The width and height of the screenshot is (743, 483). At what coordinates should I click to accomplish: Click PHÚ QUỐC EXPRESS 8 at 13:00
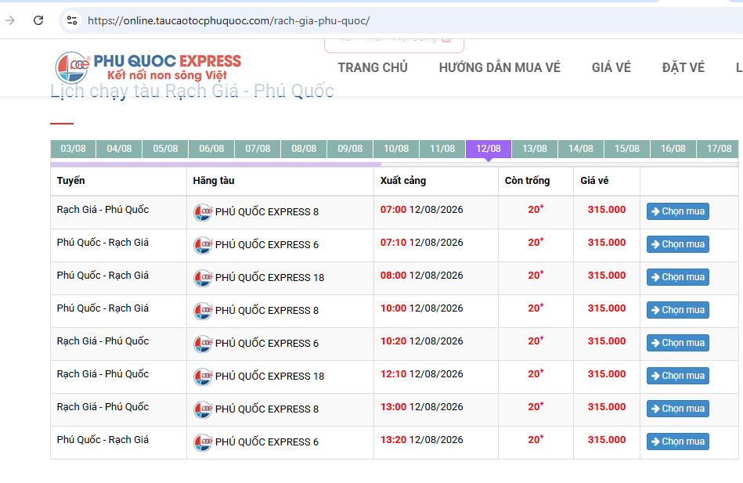click(x=267, y=409)
